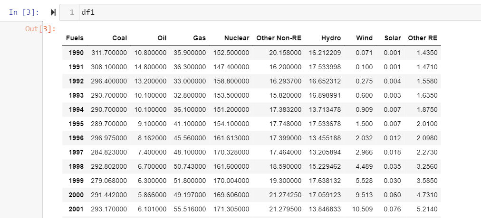Select Coal value 292.802000
This screenshot has height=218, width=481.
(x=109, y=166)
